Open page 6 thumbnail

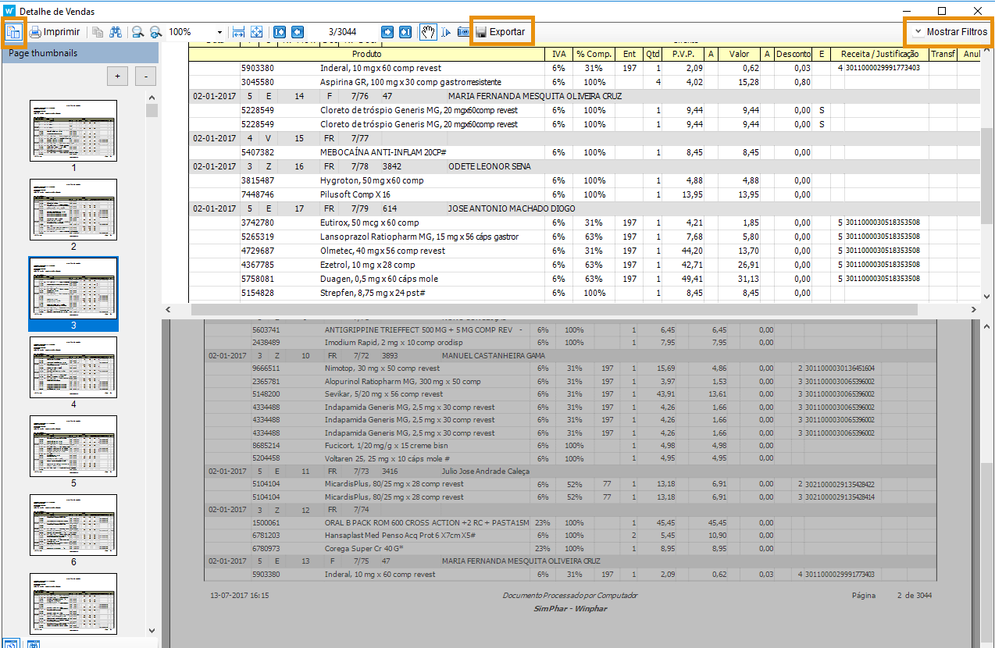point(73,525)
